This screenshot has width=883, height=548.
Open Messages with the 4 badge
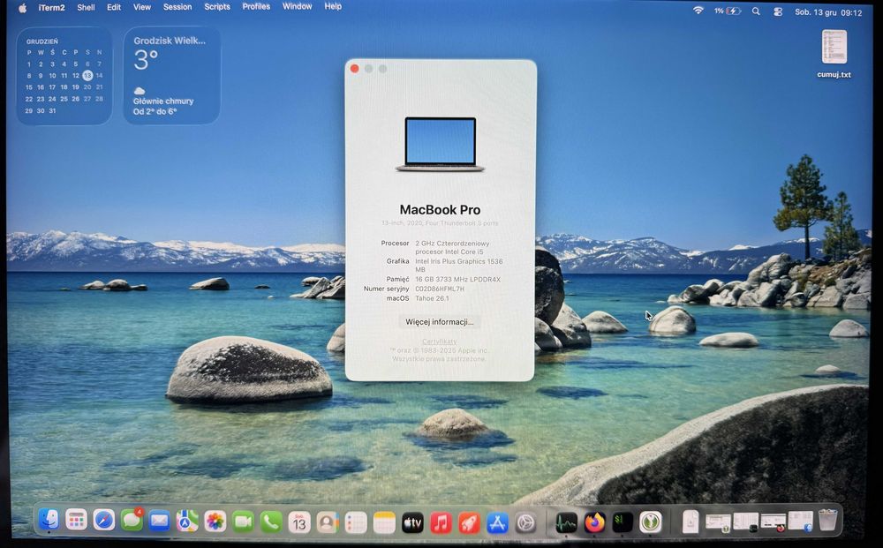132,521
